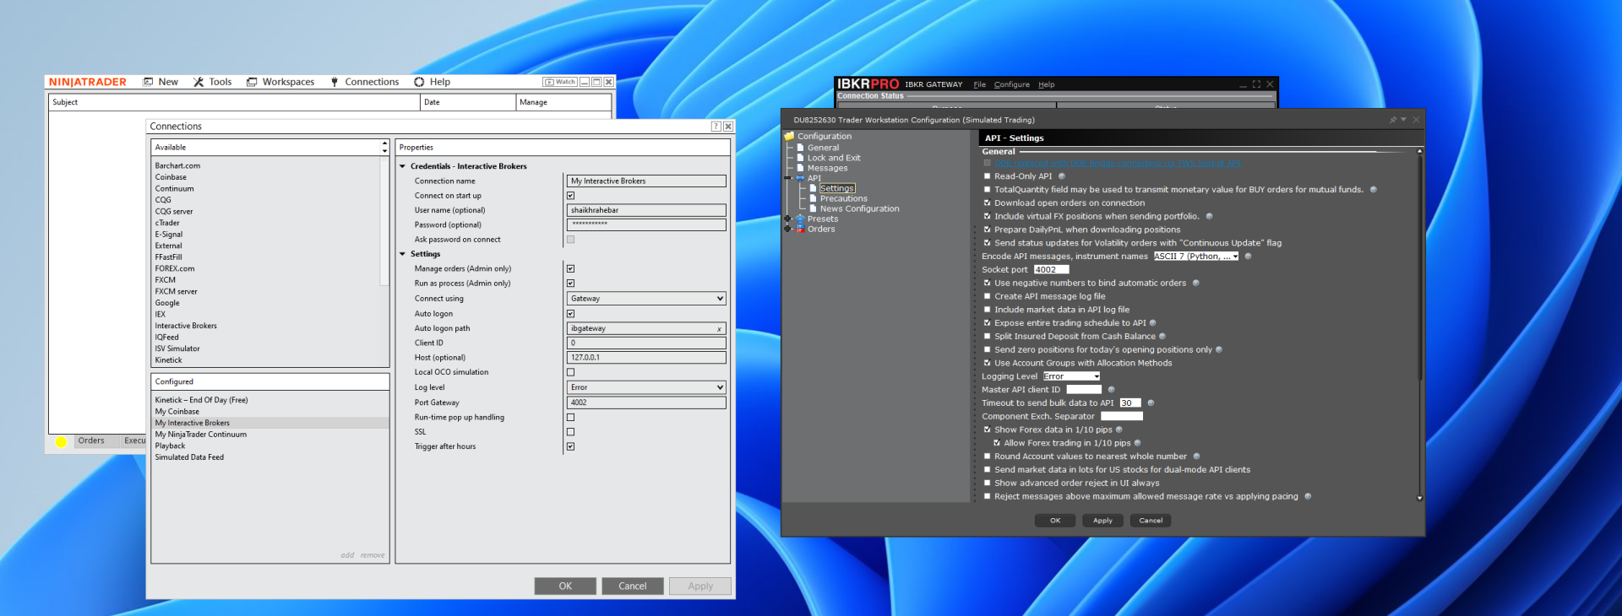Open the Connect using Gateway dropdown

coord(645,299)
